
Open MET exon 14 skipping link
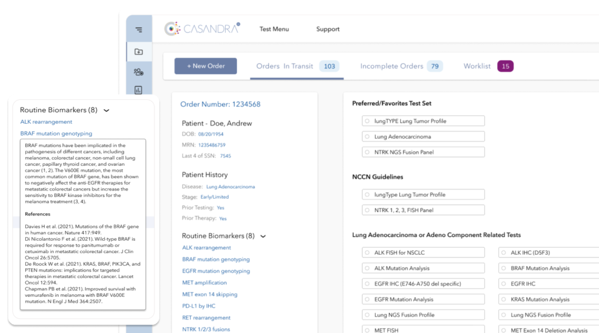click(210, 294)
